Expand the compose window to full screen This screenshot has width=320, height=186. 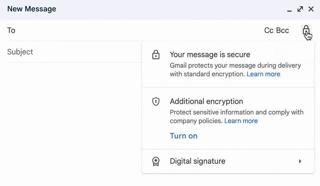(x=300, y=9)
